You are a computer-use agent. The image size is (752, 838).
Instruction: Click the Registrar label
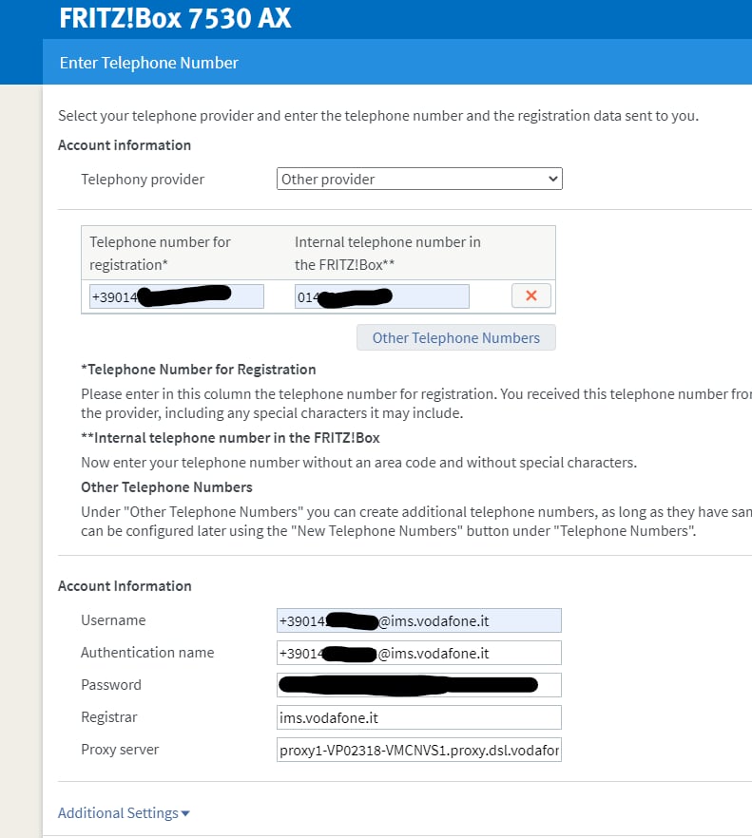pos(108,717)
